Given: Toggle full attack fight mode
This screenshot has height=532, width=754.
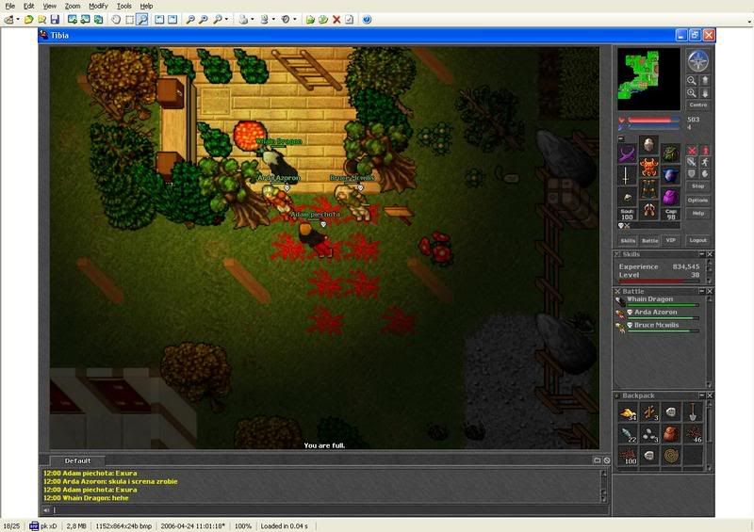Looking at the screenshot, I should click(x=692, y=151).
